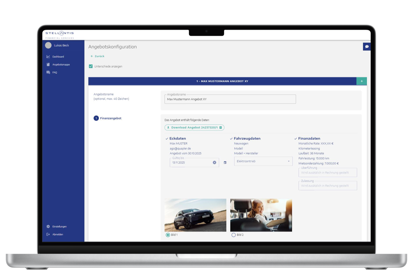Click the Neuwagen text
413x272 pixels.
click(241, 144)
